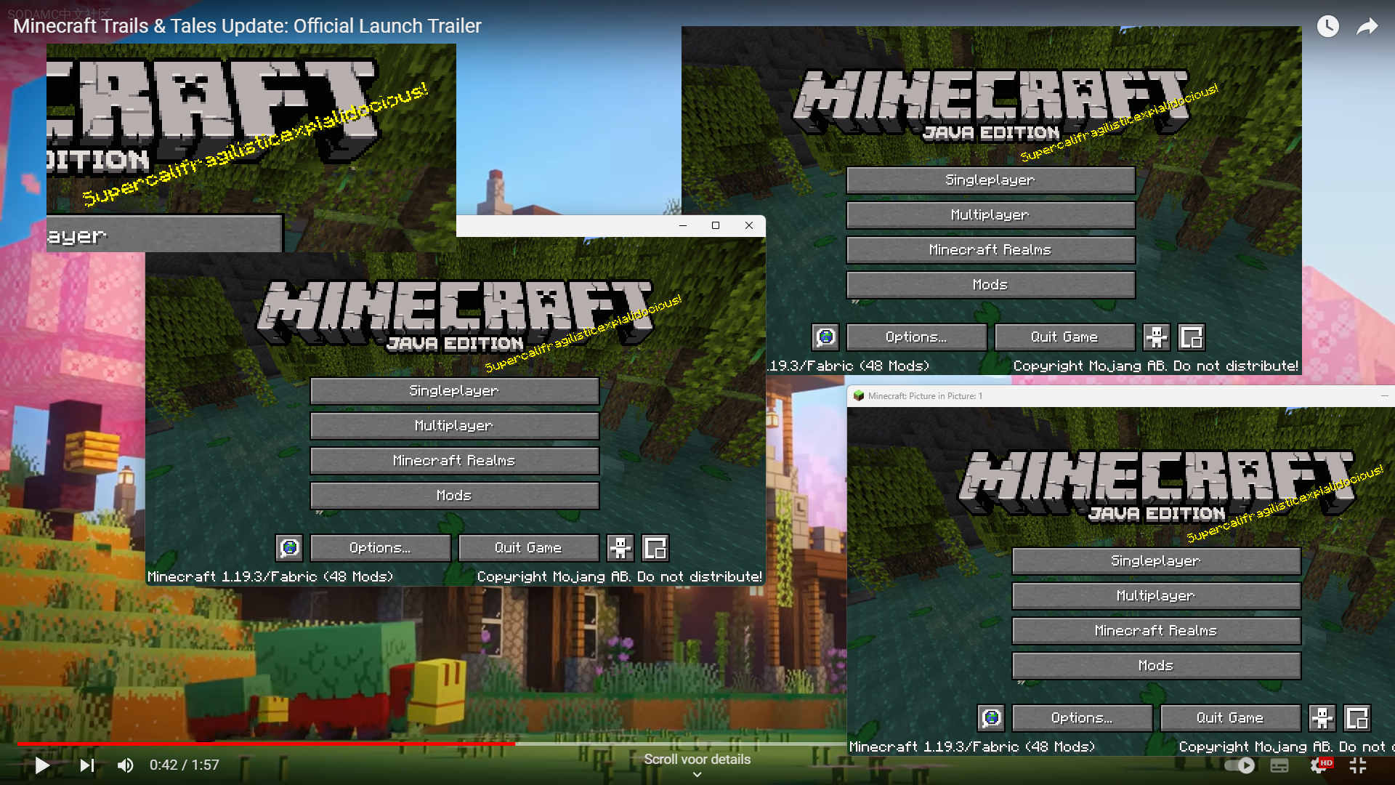
Task: Open accessibility icon in center window
Action: [x=620, y=548]
